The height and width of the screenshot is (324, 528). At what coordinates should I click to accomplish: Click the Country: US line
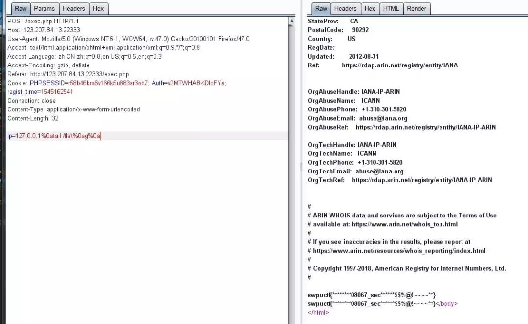(x=331, y=39)
